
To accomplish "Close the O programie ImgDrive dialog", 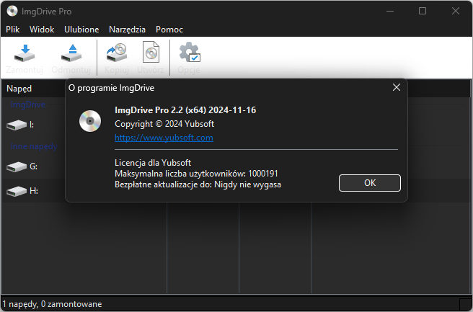I will pyautogui.click(x=397, y=87).
